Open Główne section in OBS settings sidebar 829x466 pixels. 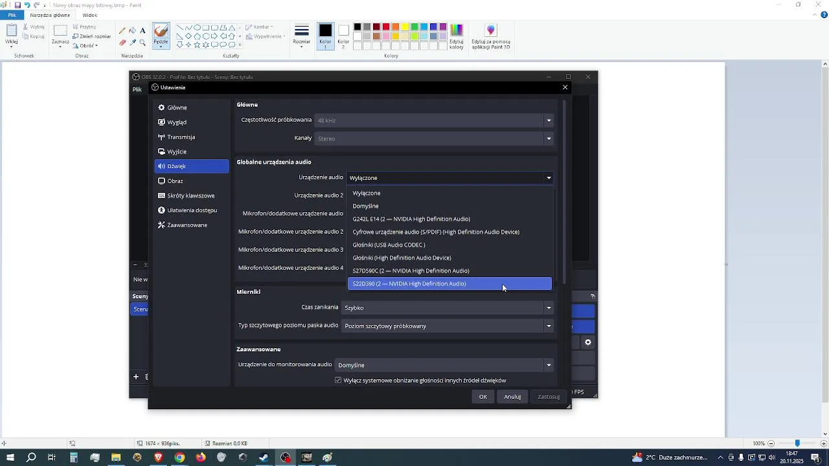tap(192, 107)
